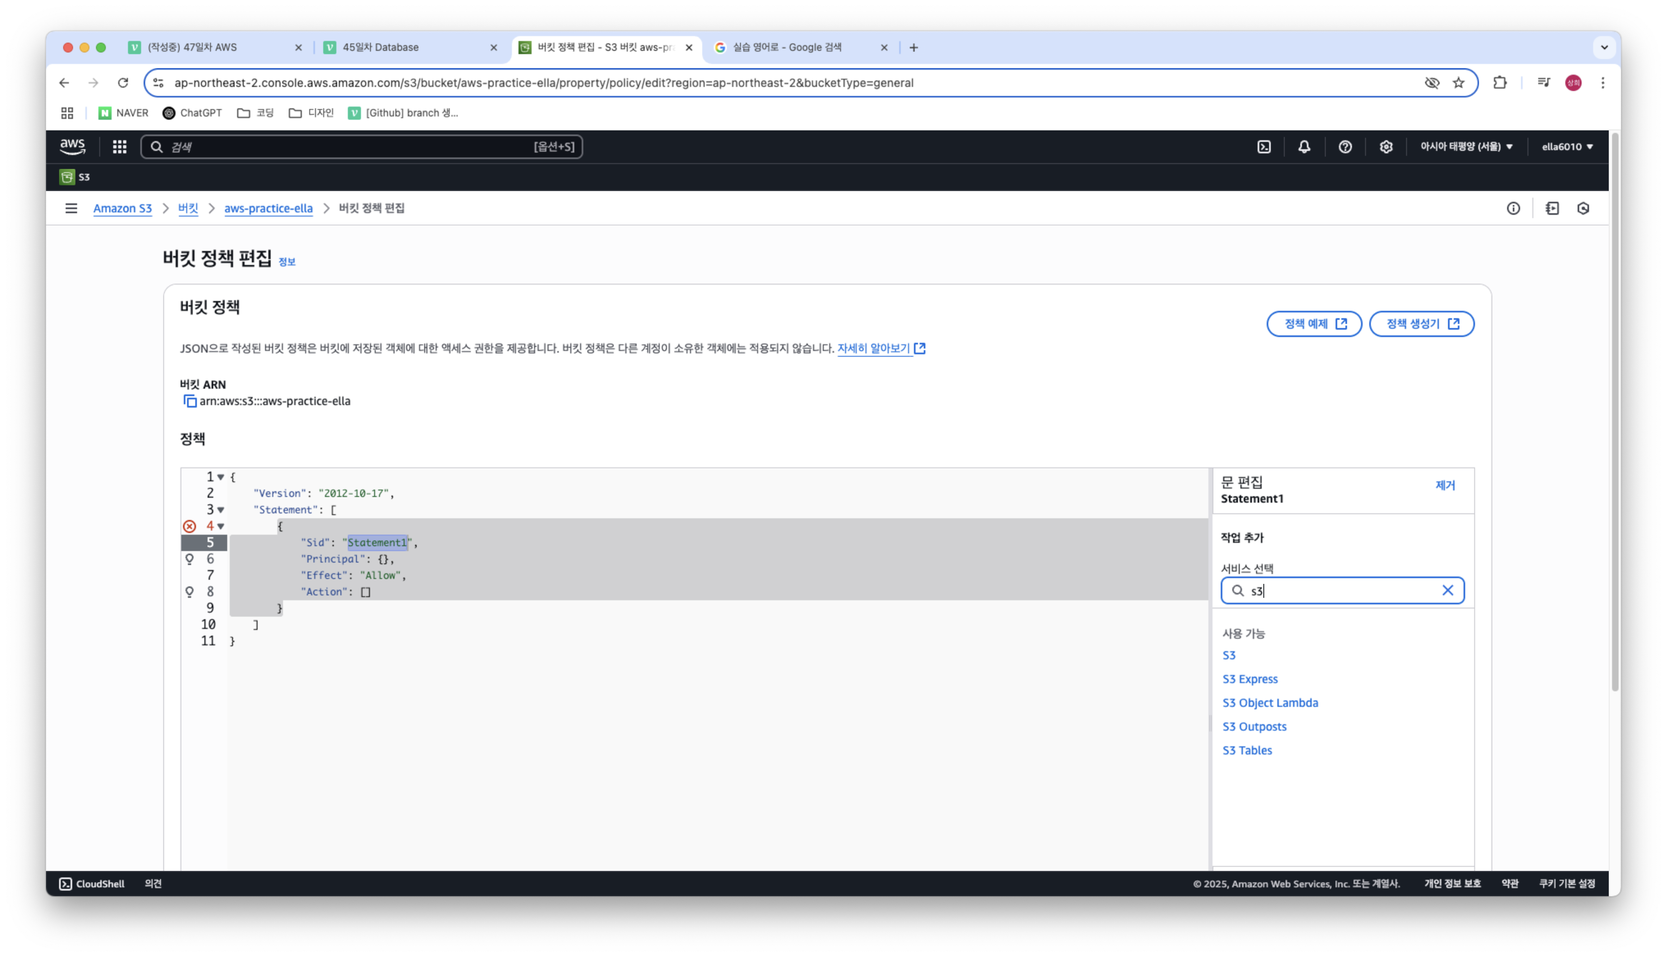Open the notifications bell

1304,146
